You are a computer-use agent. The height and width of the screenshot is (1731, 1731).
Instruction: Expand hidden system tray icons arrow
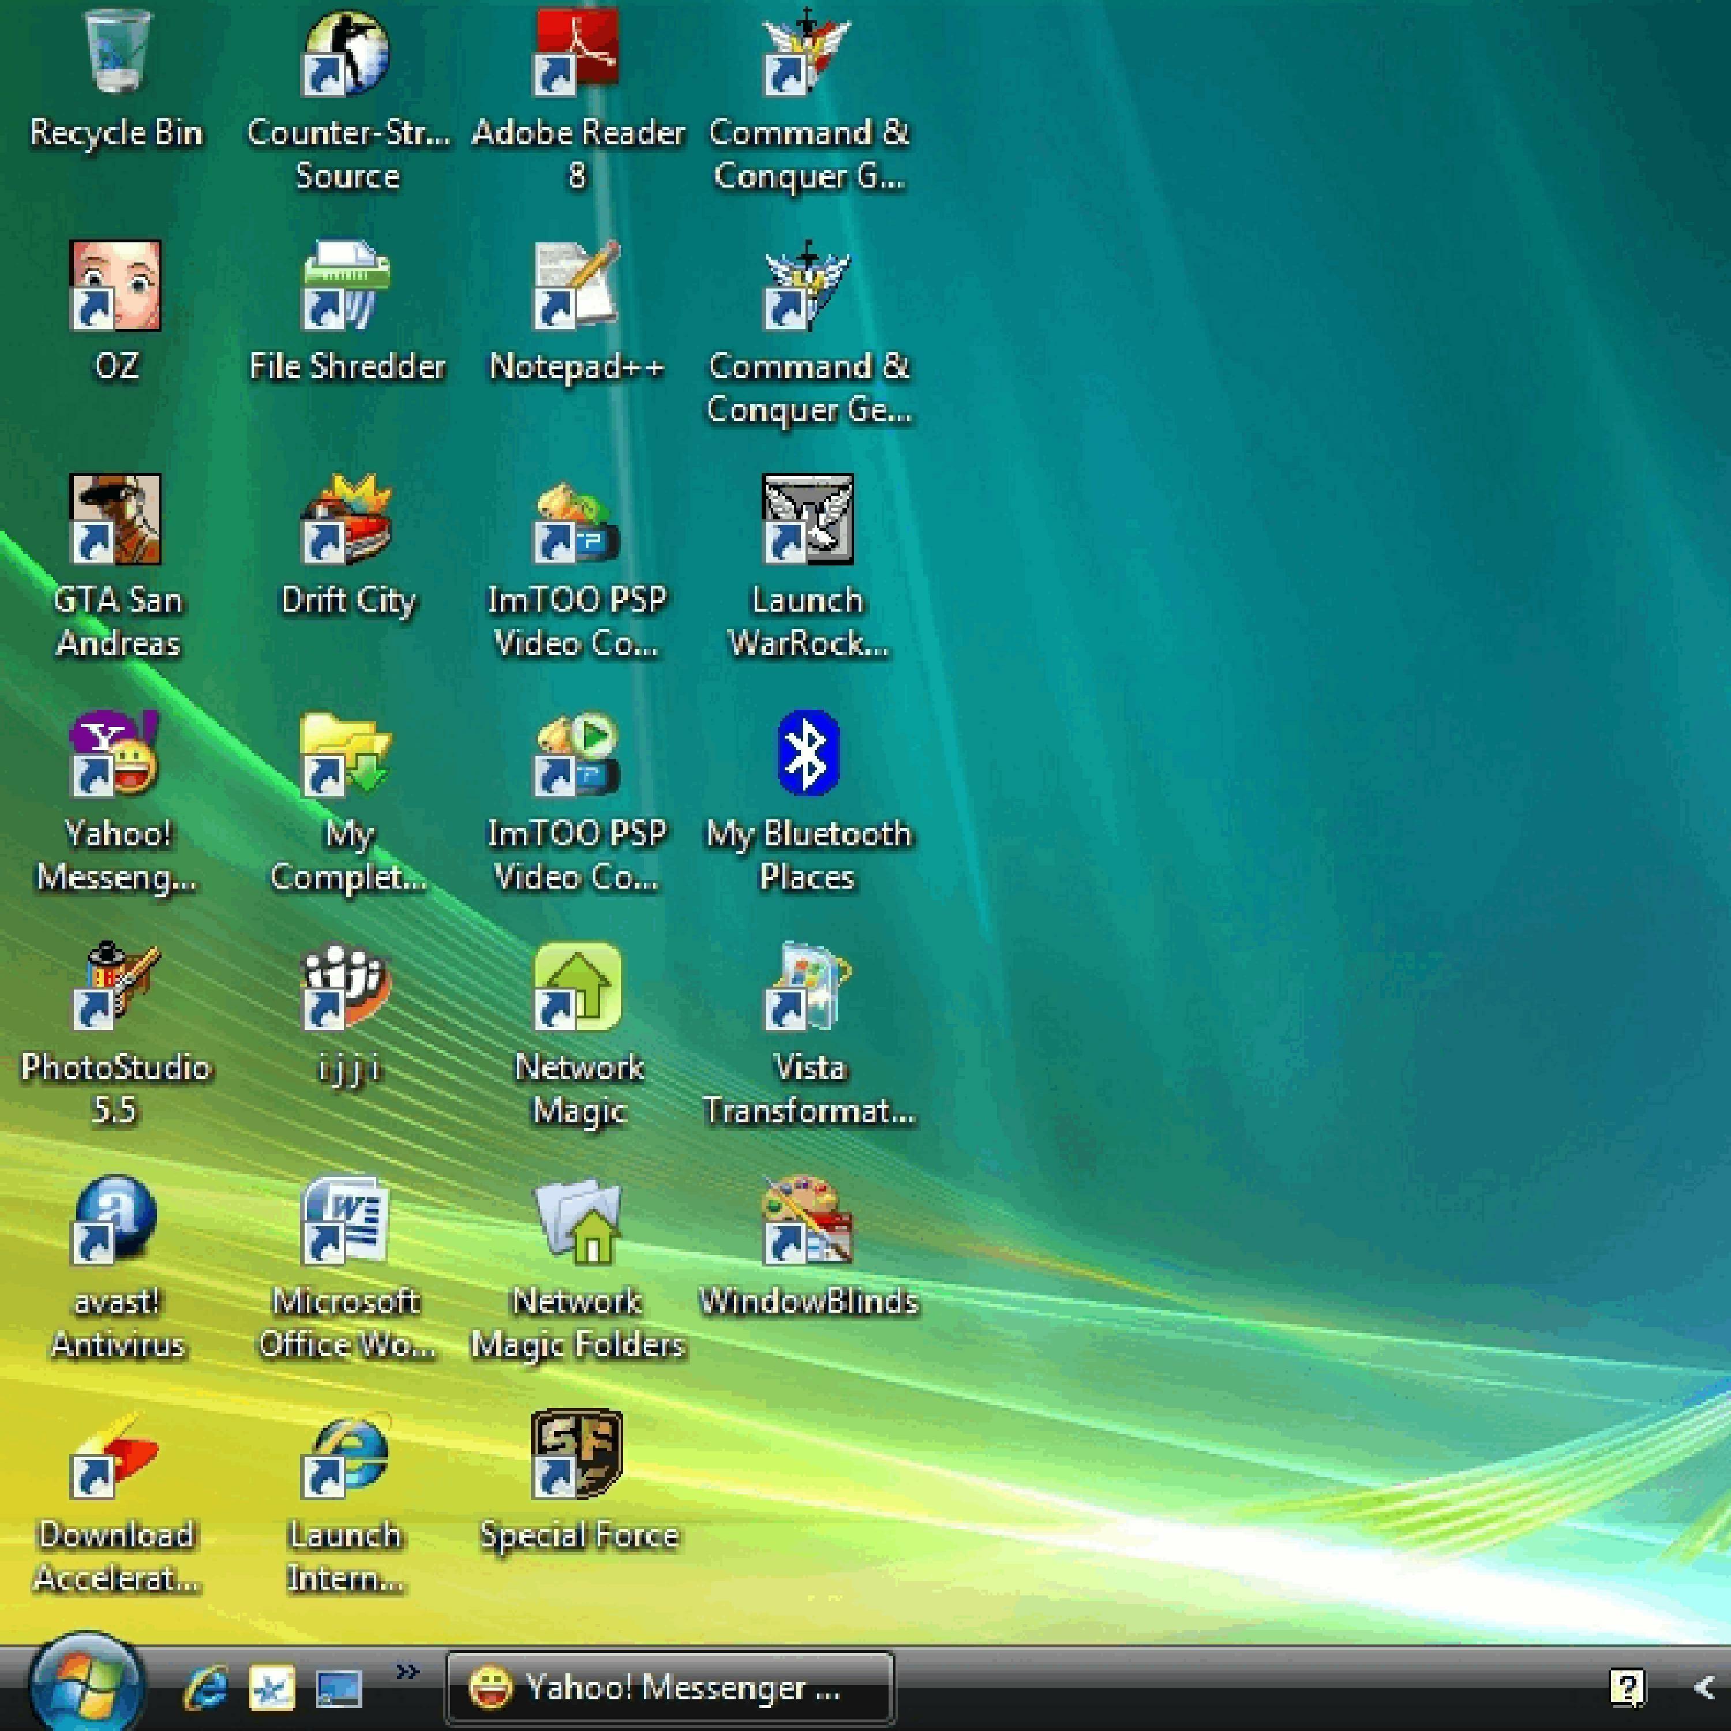pyautogui.click(x=1704, y=1688)
